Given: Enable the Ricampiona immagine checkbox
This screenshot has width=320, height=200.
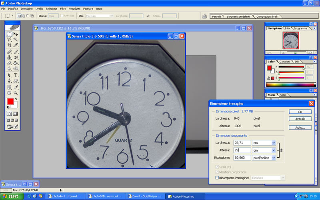Looking at the screenshot, I should click(217, 177).
